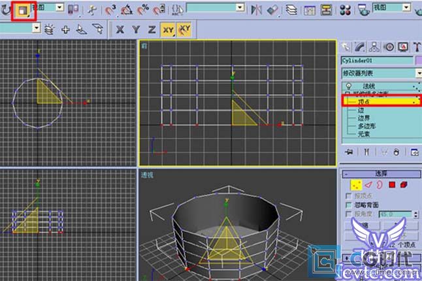The image size is (422, 281).
Task: Click the select objects in layer icon
Action: (98, 29)
